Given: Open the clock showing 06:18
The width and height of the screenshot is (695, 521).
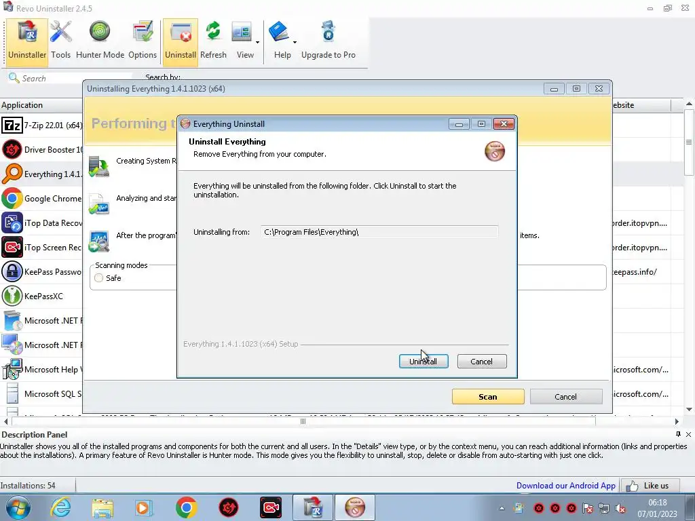Looking at the screenshot, I should point(657,508).
